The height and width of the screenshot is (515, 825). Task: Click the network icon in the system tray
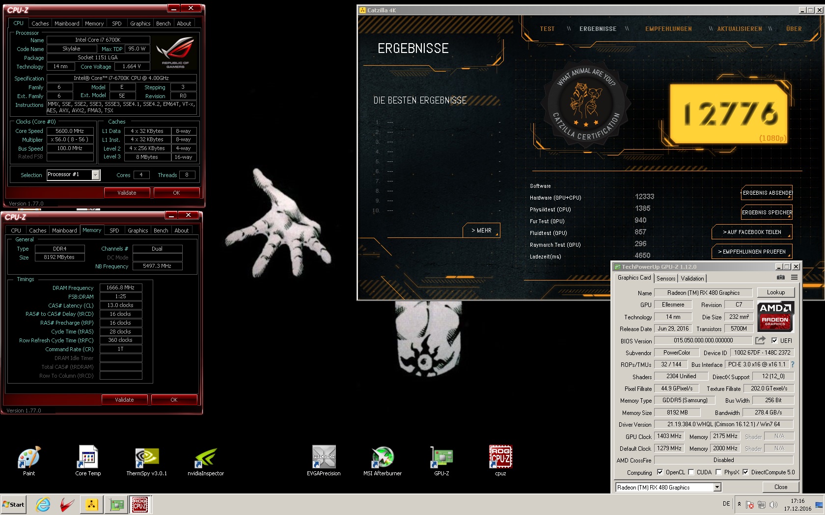coord(761,504)
